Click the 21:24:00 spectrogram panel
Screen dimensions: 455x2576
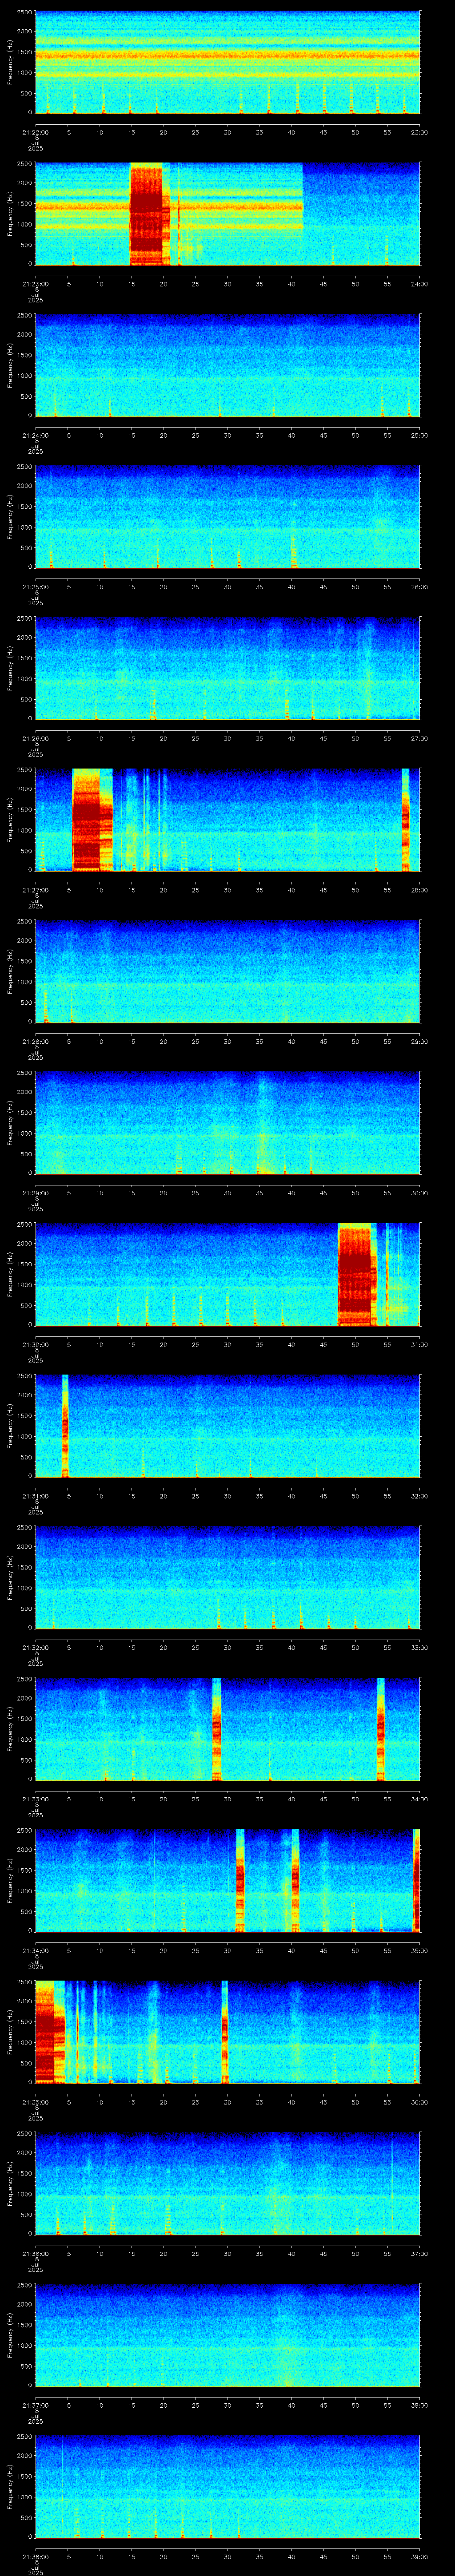coord(227,366)
